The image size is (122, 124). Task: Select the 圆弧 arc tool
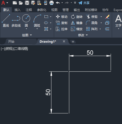[x=37, y=21]
